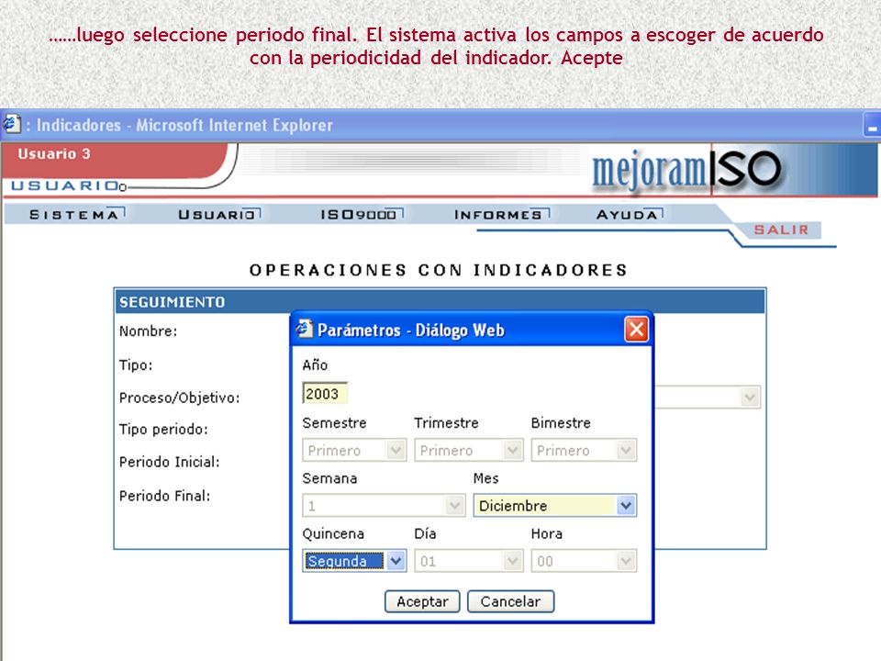Click the mejoramISO logo
Viewport: 881px width, 661px height.
(x=686, y=169)
